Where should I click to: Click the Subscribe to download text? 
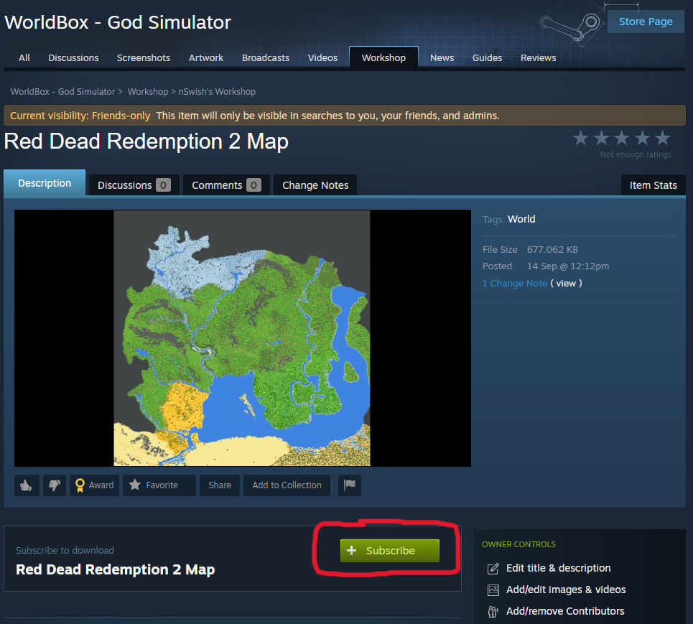[65, 551]
